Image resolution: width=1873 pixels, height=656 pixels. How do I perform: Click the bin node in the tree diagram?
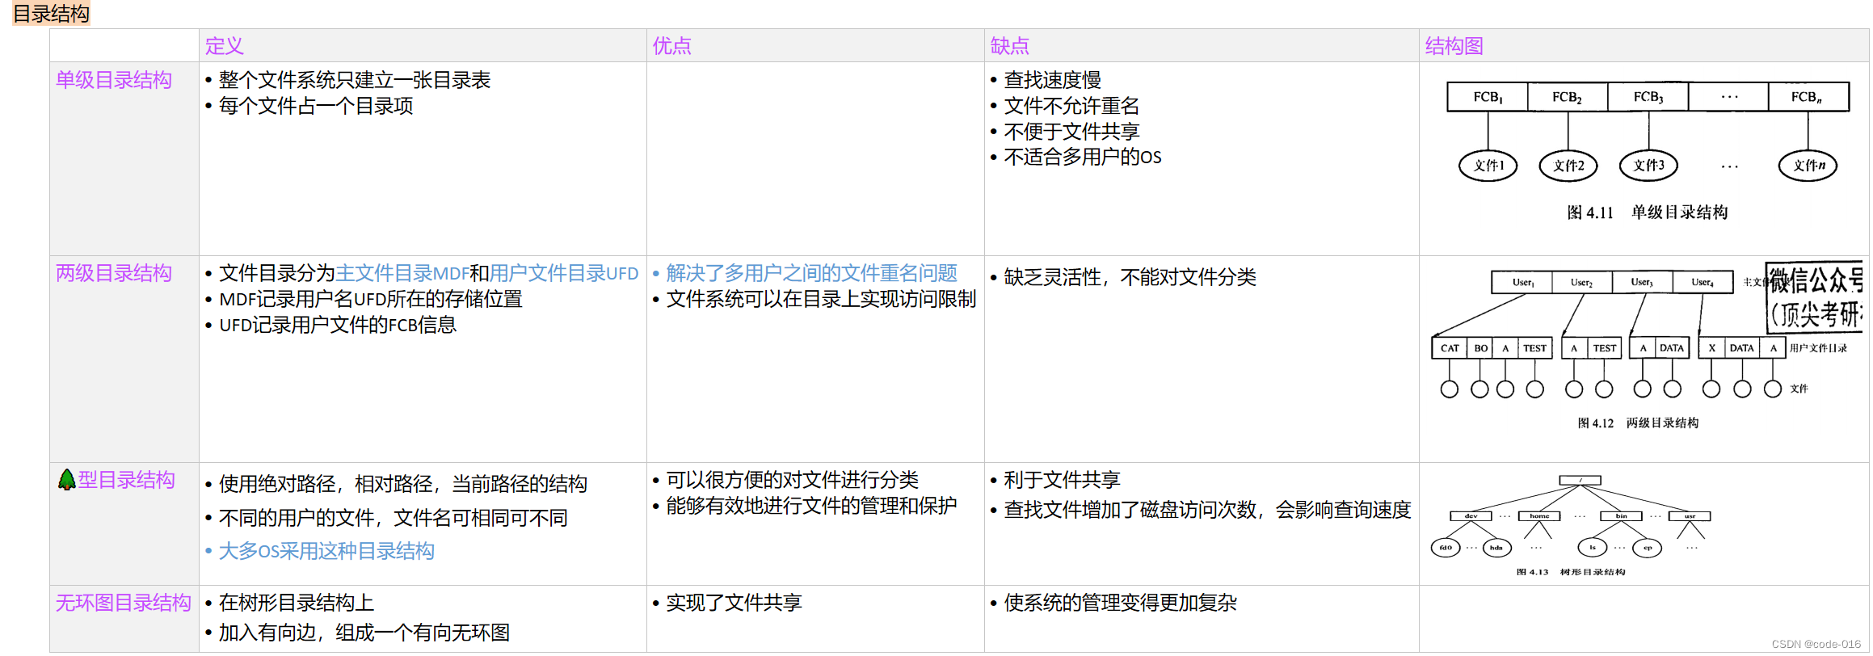(1621, 516)
